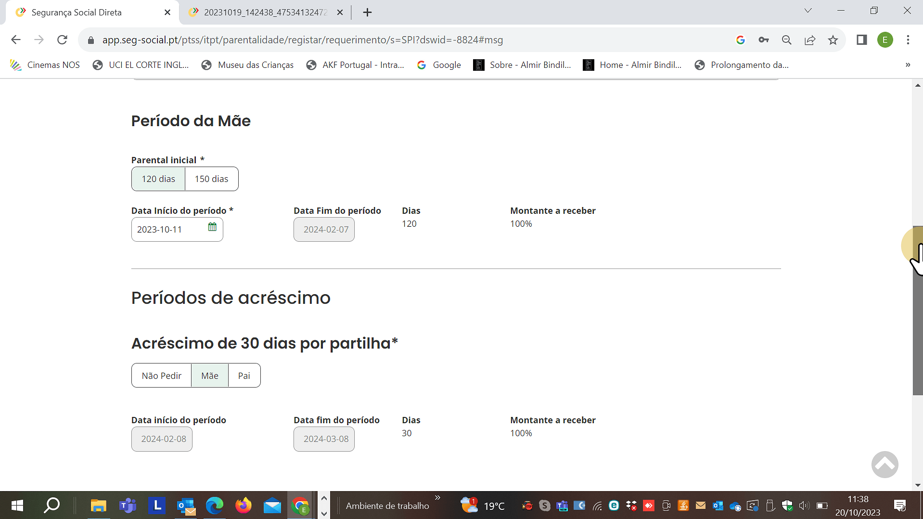Toggle the browser side panel icon
This screenshot has width=923, height=519.
(861, 40)
